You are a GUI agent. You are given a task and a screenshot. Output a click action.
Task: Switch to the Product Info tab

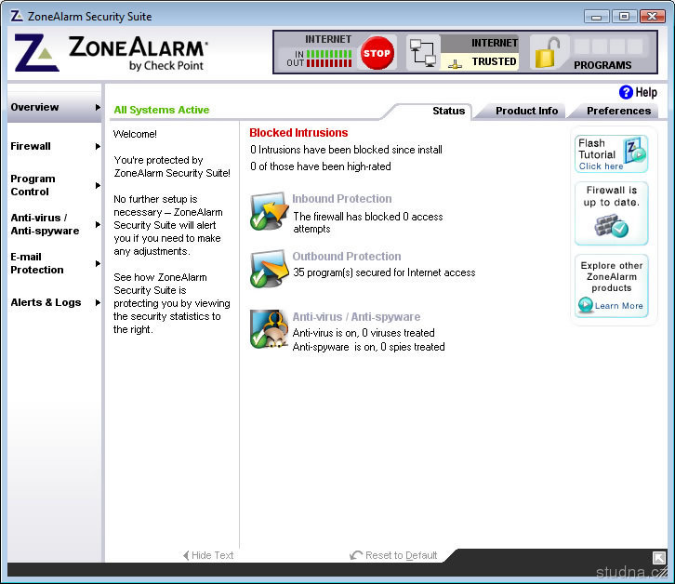pyautogui.click(x=526, y=111)
